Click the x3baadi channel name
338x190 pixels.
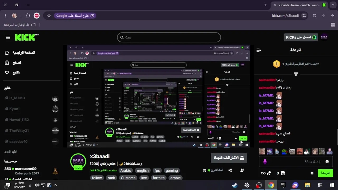(100, 156)
